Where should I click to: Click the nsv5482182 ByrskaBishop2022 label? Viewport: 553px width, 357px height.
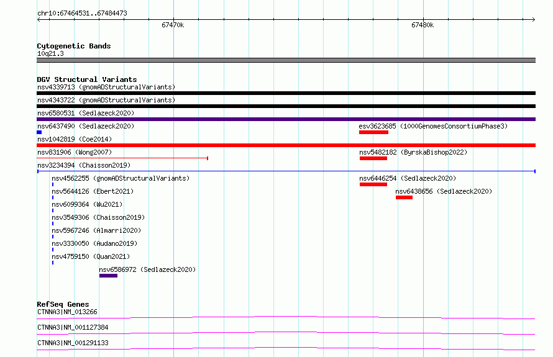[x=413, y=152]
